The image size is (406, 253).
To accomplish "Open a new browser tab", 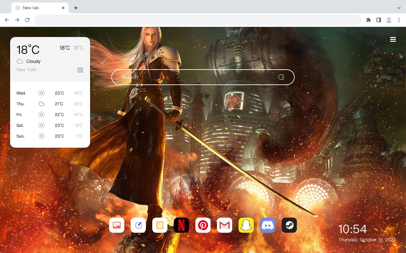I will 75,8.
